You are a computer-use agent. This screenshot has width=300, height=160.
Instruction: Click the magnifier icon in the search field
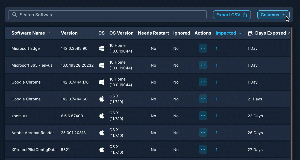coord(14,15)
